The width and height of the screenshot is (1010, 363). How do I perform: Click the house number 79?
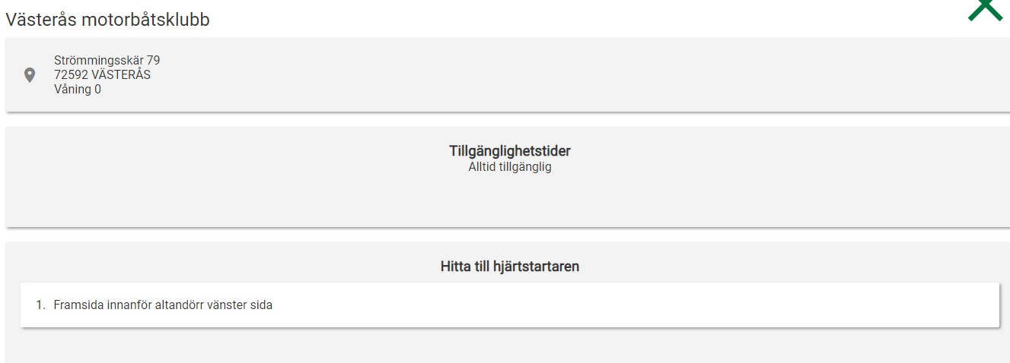click(153, 61)
